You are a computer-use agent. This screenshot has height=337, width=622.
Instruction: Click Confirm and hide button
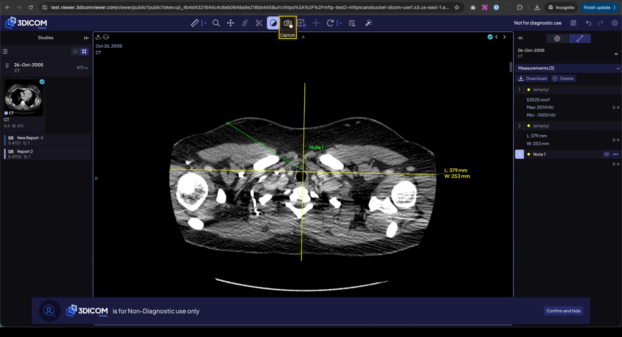(x=563, y=311)
